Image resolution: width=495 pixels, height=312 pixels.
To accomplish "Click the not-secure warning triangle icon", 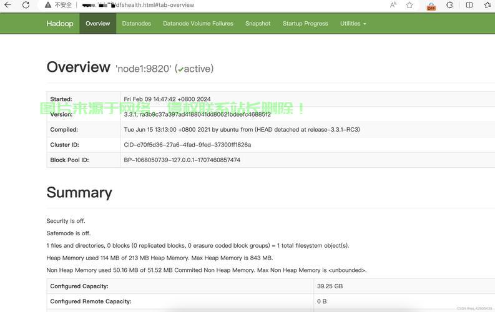I will tap(48, 5).
